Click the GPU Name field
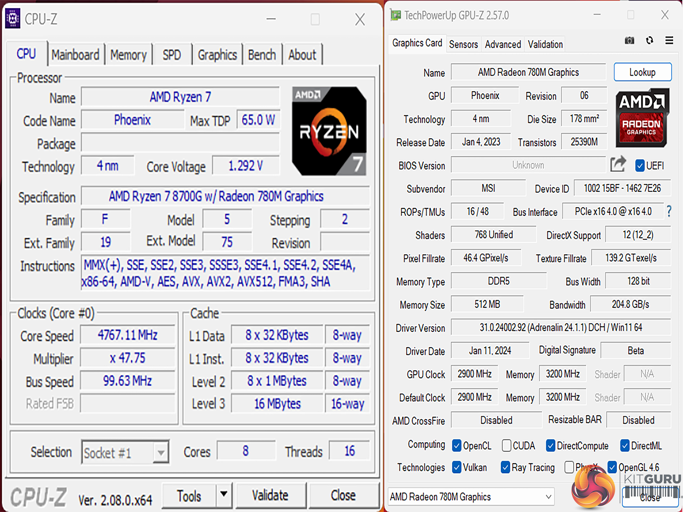Viewport: 683px width, 512px height. pyautogui.click(x=528, y=73)
